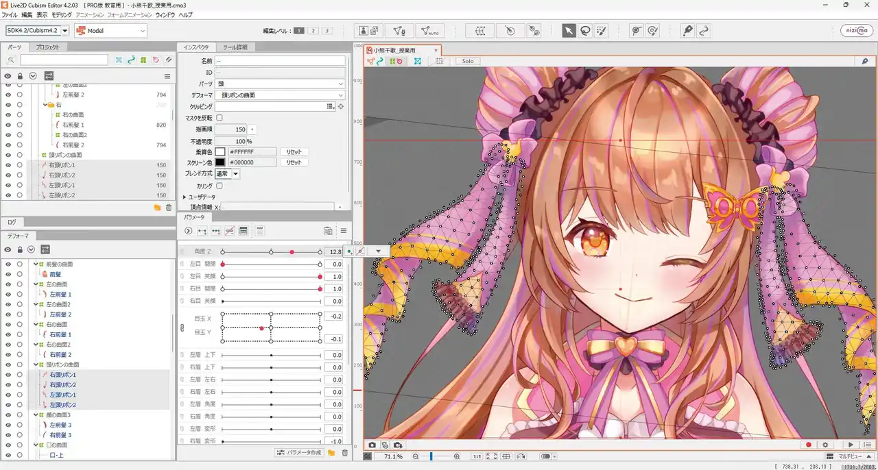
Task: Click the black スクリーン色 color swatch
Action: 220,162
